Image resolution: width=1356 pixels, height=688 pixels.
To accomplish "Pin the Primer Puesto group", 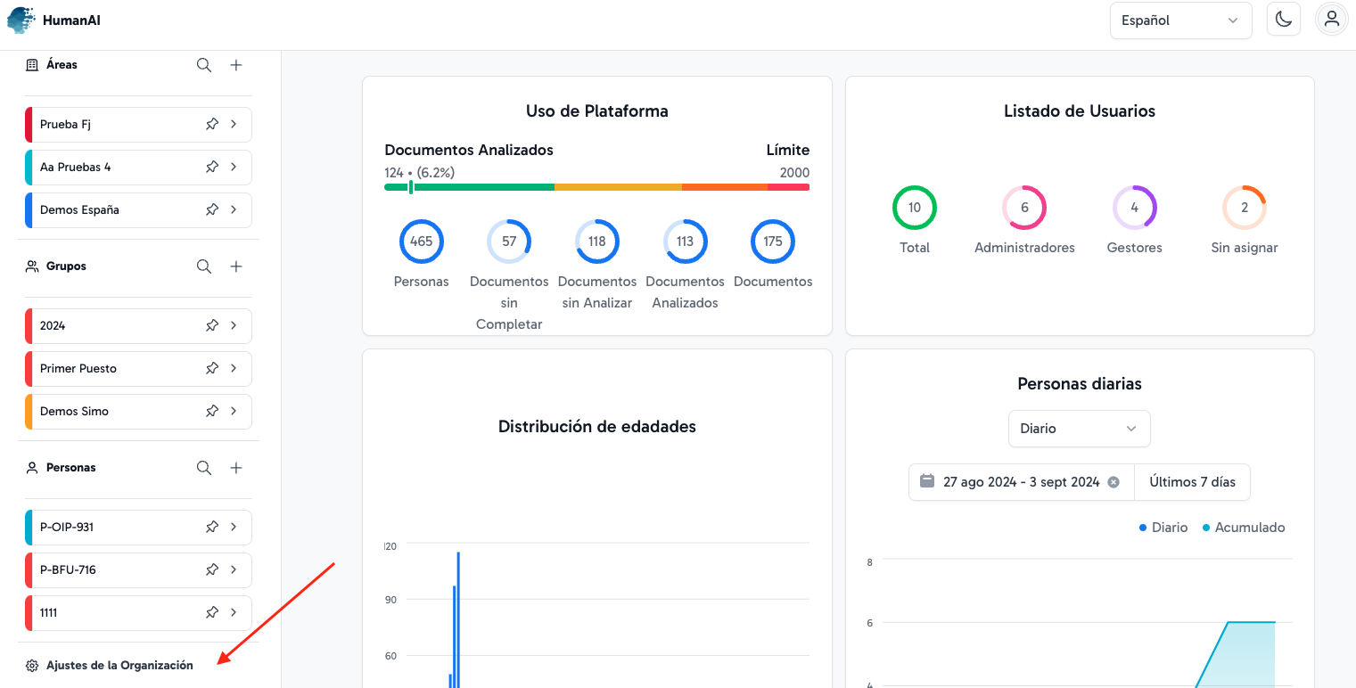I will coord(212,369).
